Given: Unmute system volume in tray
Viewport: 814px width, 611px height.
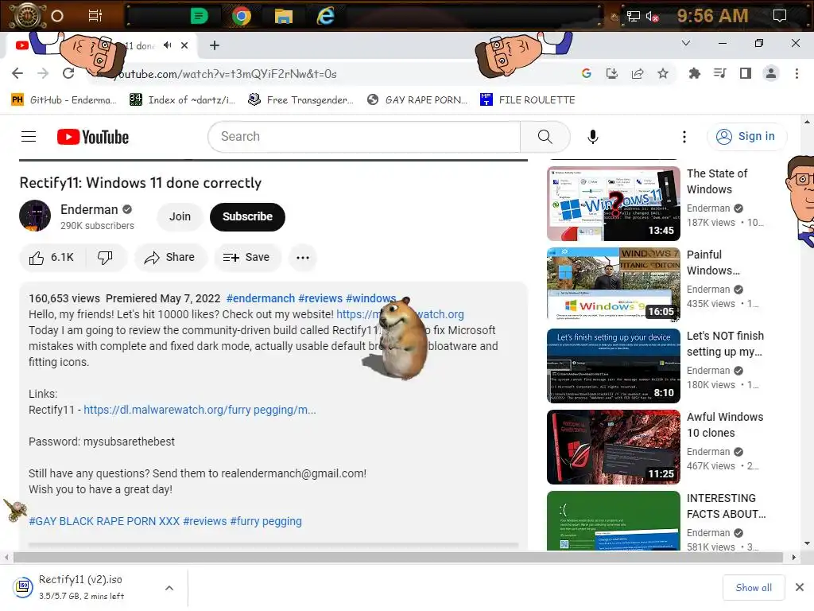Looking at the screenshot, I should coord(652,17).
